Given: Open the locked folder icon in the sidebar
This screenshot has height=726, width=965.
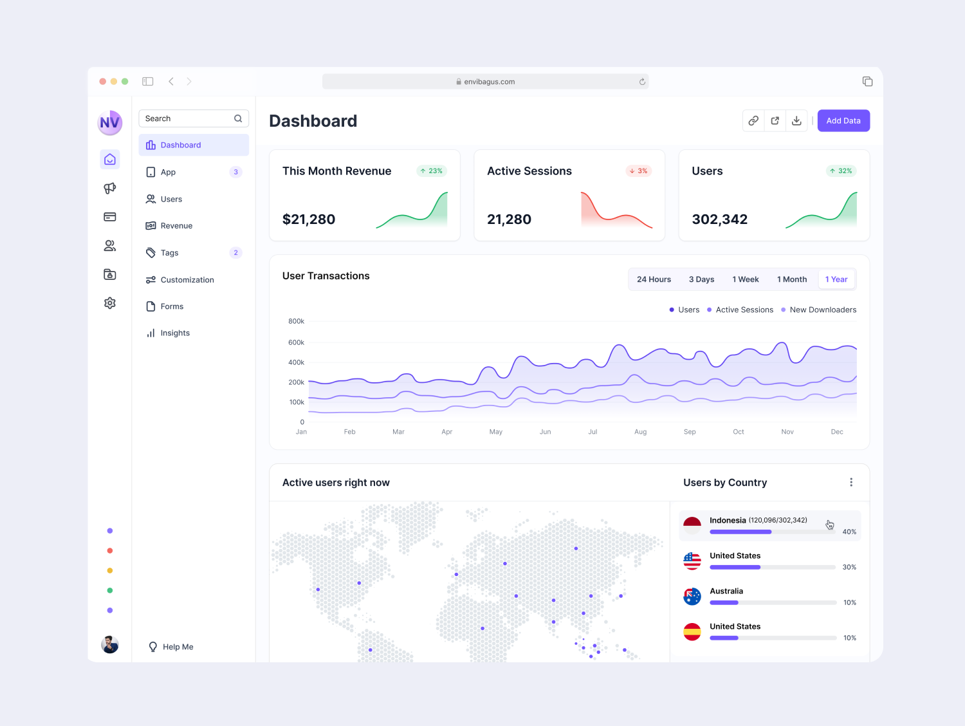Looking at the screenshot, I should pos(109,274).
